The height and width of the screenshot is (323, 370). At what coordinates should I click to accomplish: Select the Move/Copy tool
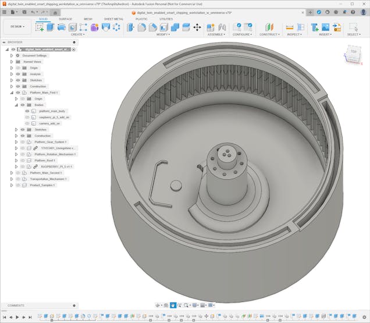click(197, 27)
